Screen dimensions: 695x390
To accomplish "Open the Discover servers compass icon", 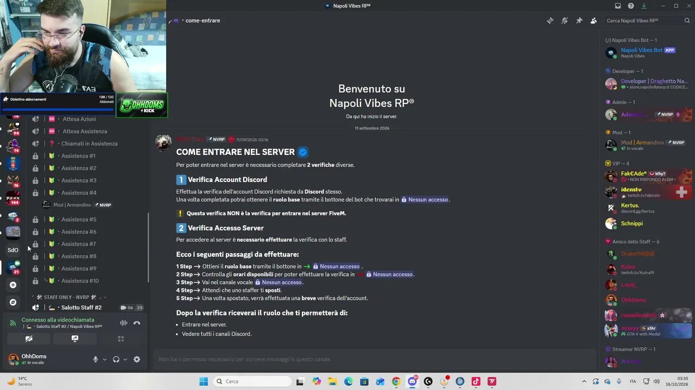I will click(x=13, y=302).
